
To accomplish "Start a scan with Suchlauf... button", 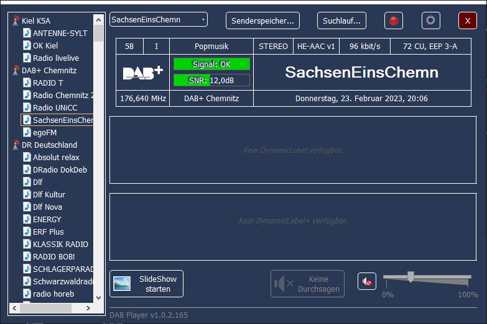I will point(341,20).
